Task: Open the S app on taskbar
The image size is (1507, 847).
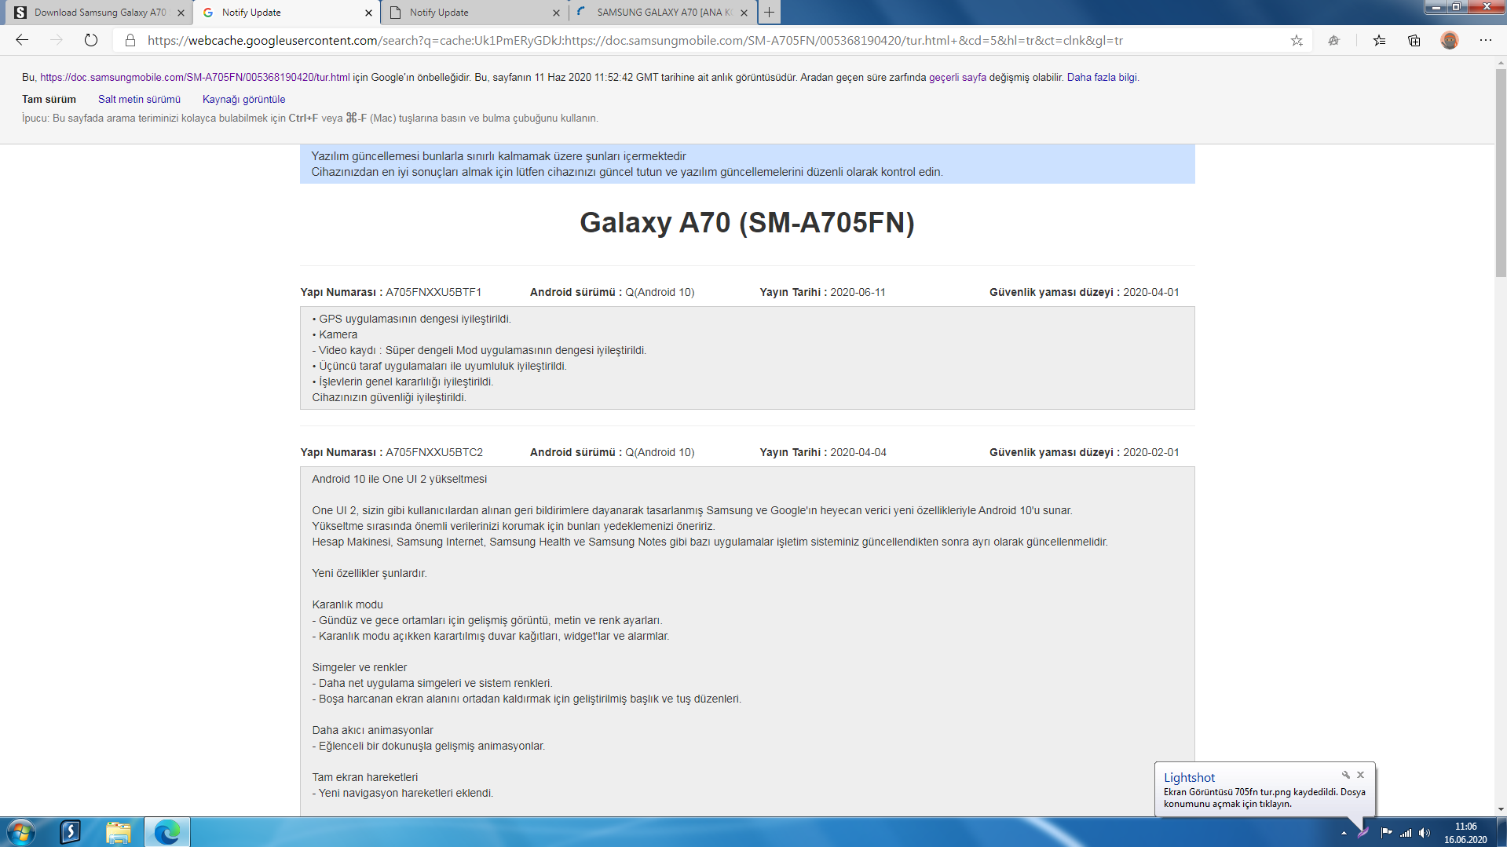Action: click(x=71, y=832)
